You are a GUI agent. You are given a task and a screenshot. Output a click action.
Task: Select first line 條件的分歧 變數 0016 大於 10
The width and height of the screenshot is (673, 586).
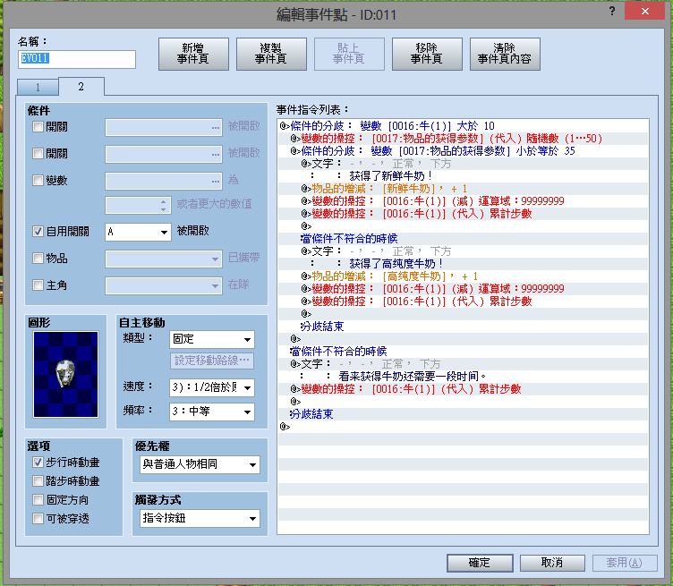pyautogui.click(x=463, y=126)
